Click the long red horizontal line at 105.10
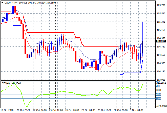This screenshot has height=113, width=167. [x=50, y=32]
